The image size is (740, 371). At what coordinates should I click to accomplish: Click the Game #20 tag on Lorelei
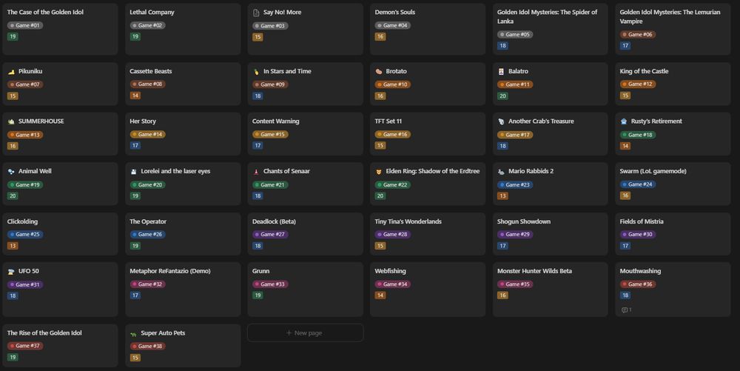148,185
